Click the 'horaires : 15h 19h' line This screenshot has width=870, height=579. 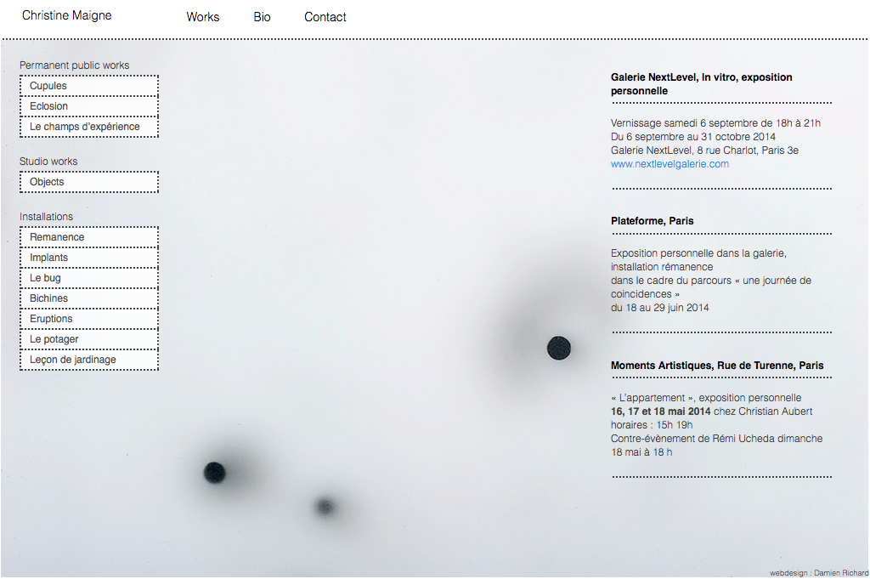652,425
